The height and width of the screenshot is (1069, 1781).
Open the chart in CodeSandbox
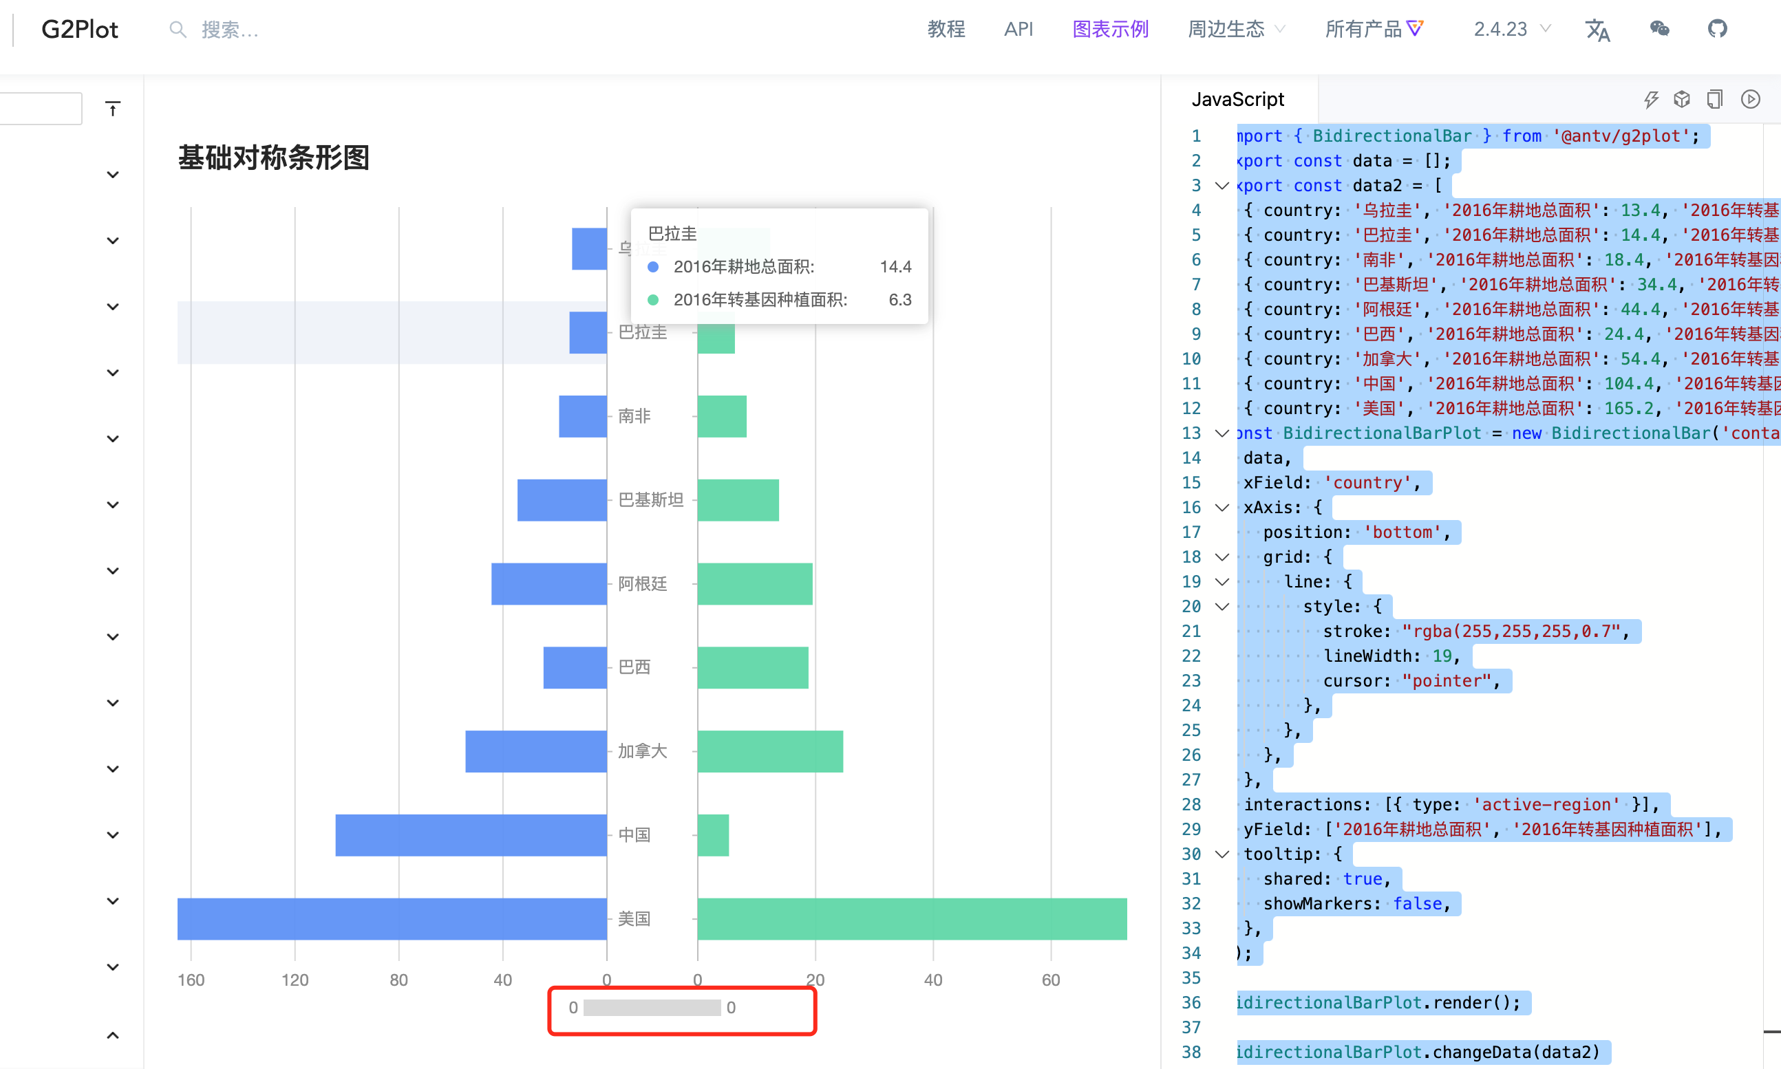[x=1683, y=98]
